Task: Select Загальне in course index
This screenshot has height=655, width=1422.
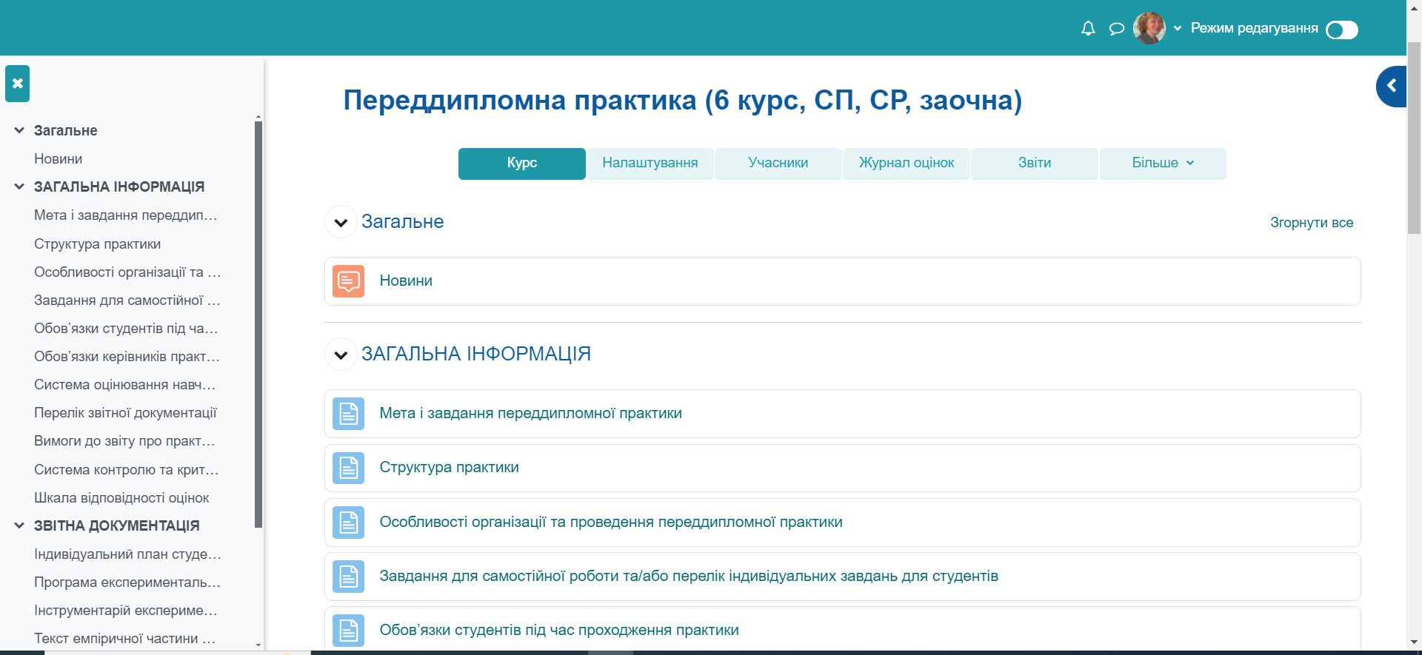Action: pyautogui.click(x=66, y=130)
